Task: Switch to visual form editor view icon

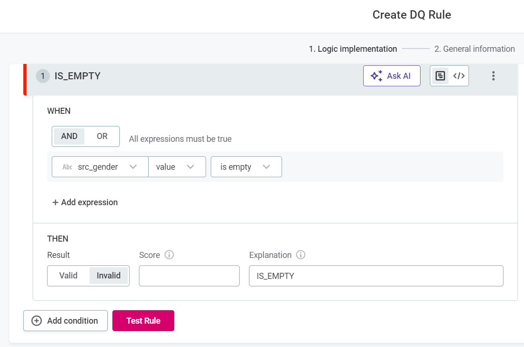Action: (440, 76)
